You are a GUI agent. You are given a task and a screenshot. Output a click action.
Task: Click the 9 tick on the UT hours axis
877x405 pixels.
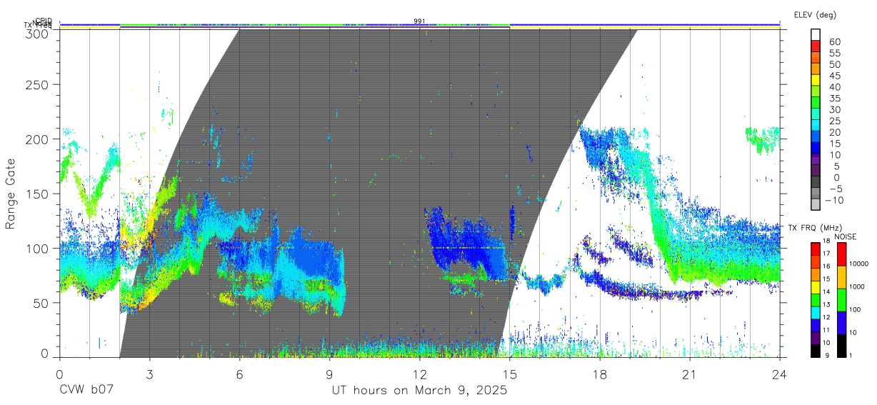pos(329,374)
